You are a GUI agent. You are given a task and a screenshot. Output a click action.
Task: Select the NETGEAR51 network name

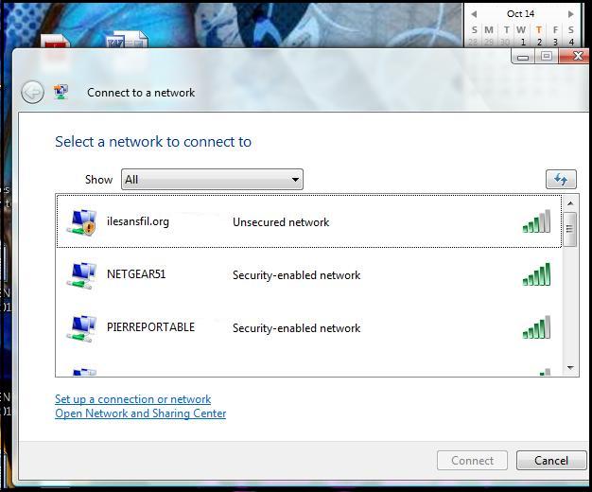tap(136, 275)
